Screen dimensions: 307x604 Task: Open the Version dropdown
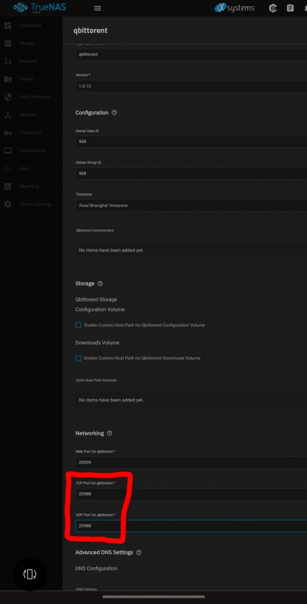191,86
